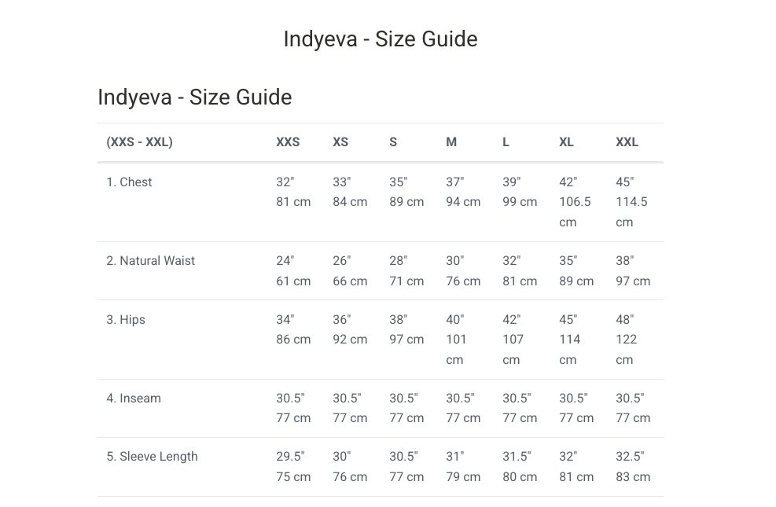Select the (XXS - XXL) header cell
The width and height of the screenshot is (776, 507).
coord(140,142)
